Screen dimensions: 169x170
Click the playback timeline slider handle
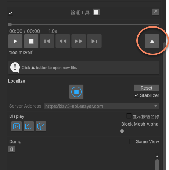(10, 25)
